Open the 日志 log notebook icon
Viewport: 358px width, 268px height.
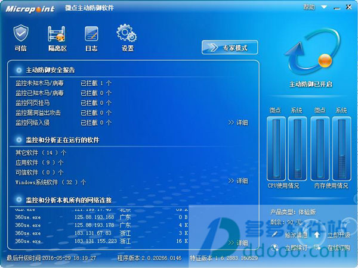pyautogui.click(x=91, y=38)
